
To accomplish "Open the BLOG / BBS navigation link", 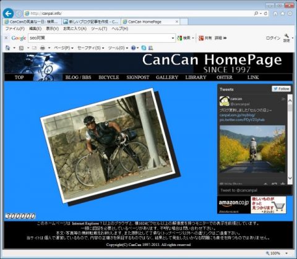I will 78,77.
